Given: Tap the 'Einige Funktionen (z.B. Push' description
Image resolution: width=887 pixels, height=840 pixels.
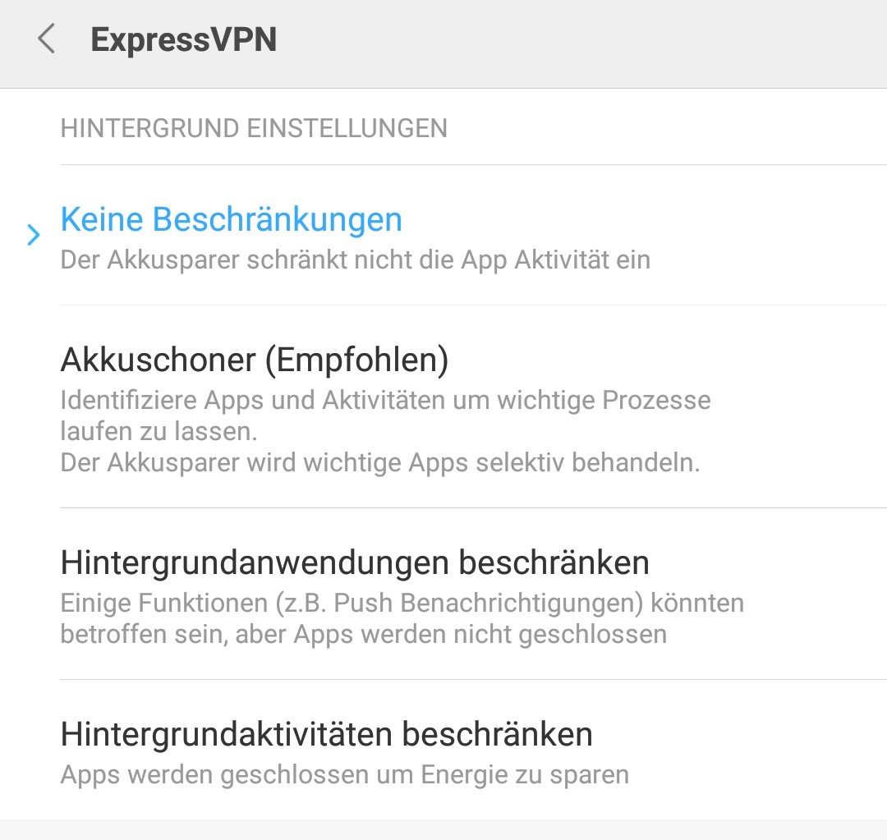Looking at the screenshot, I should 402,603.
